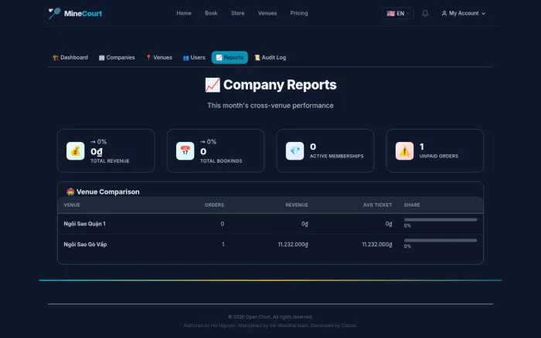Switch to the Dashboard tab
This screenshot has width=541, height=338.
point(70,58)
